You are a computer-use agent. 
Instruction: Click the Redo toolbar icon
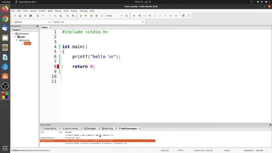(x=43, y=16)
